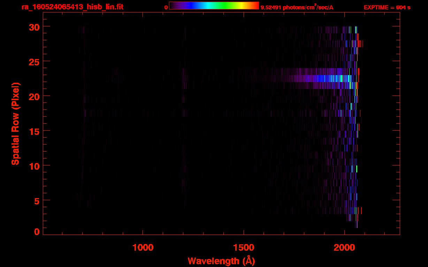Click the x-axis tick label 1000
428x267 pixels.
(143, 248)
